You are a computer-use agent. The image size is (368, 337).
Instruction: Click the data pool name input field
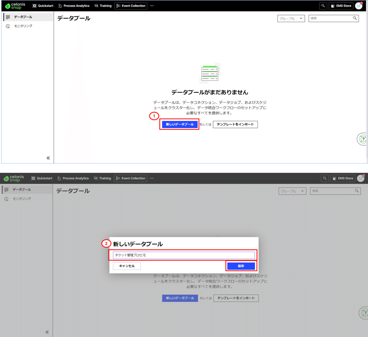pos(184,255)
